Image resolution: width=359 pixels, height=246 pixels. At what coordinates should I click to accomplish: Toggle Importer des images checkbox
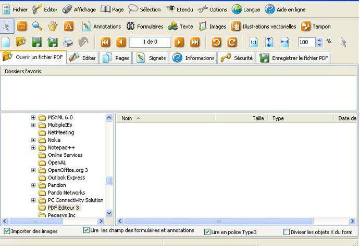pos(7,231)
